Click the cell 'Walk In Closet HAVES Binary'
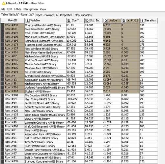Image resolution: width=165 pixels, height=164 pixels. (x=45, y=60)
